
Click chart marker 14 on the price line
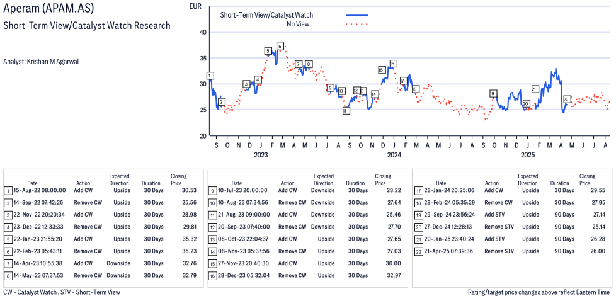pos(374,94)
